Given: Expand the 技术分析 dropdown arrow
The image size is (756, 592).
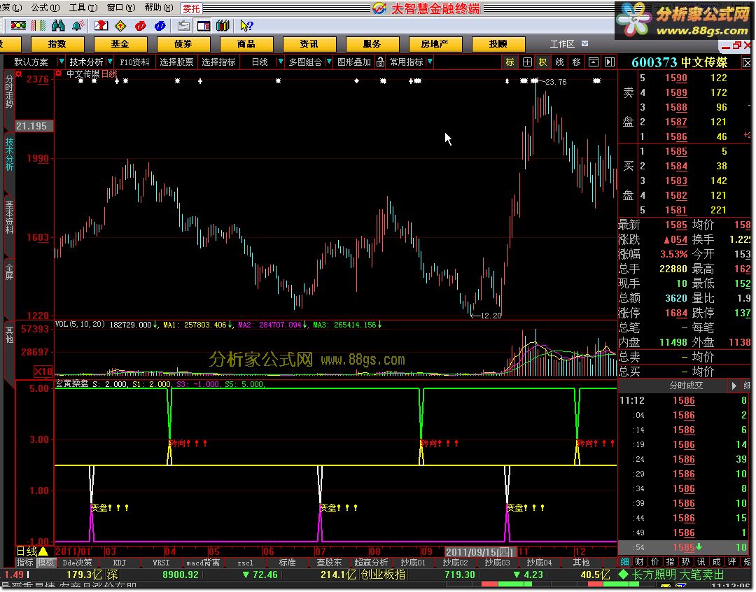Looking at the screenshot, I should 110,62.
